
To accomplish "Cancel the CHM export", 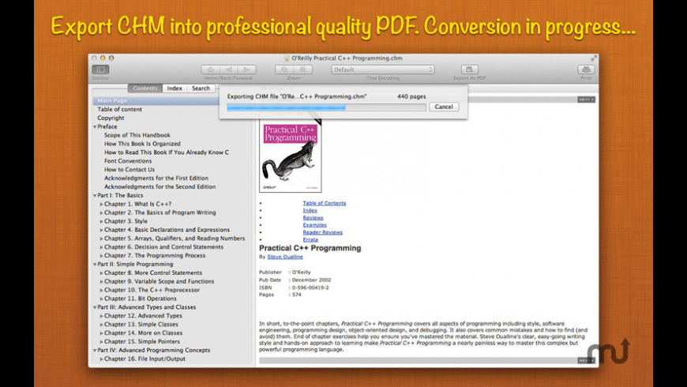I will (x=444, y=107).
